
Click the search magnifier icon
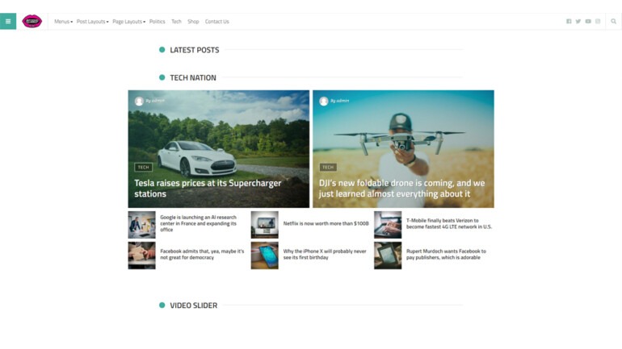click(614, 22)
